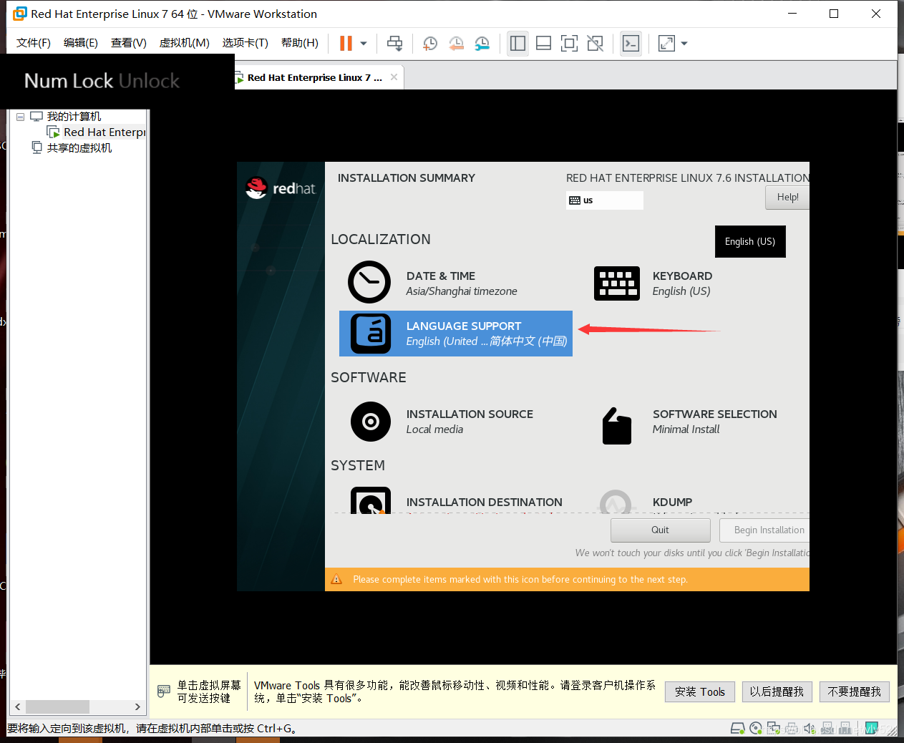Open the stretch display dropdown arrow
Image resolution: width=904 pixels, height=743 pixels.
684,44
